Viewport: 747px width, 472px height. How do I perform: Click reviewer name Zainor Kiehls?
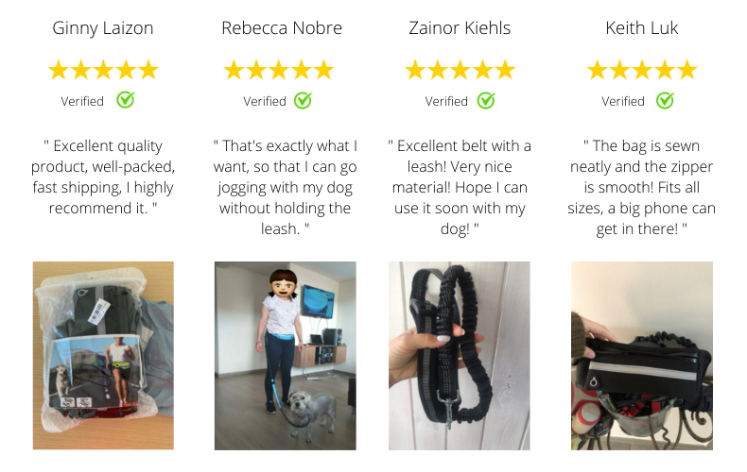coord(460,27)
